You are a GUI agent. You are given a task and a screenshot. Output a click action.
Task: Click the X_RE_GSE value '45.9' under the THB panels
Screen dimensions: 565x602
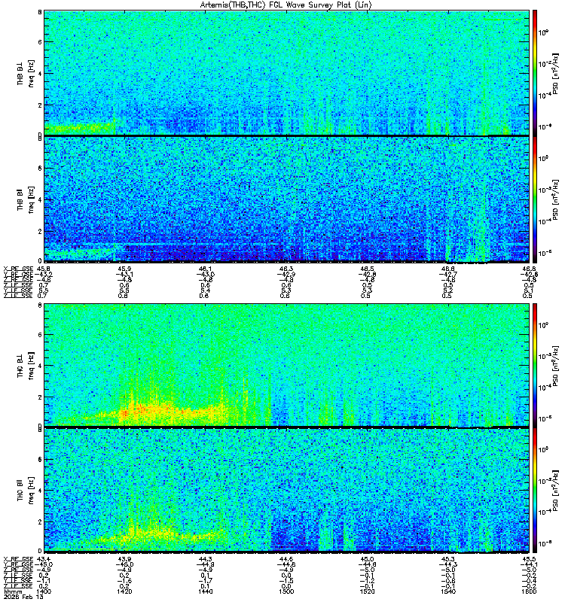[x=124, y=269]
